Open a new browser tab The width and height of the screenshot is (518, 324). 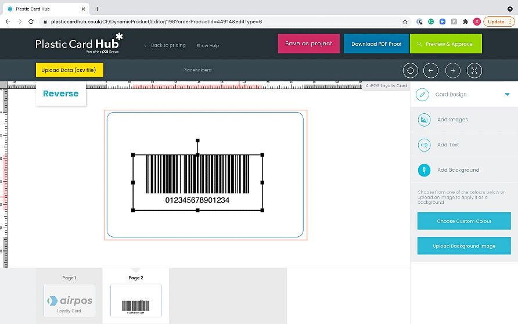[97, 9]
